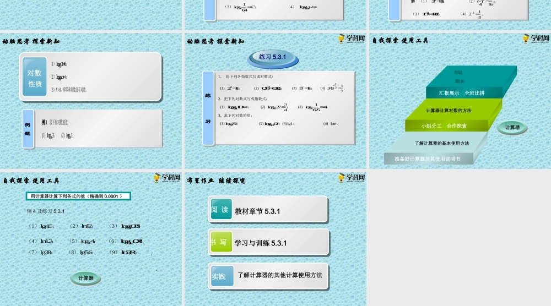Click the 学科网 logo on the exercise slide
The image size is (551, 306).
point(352,39)
